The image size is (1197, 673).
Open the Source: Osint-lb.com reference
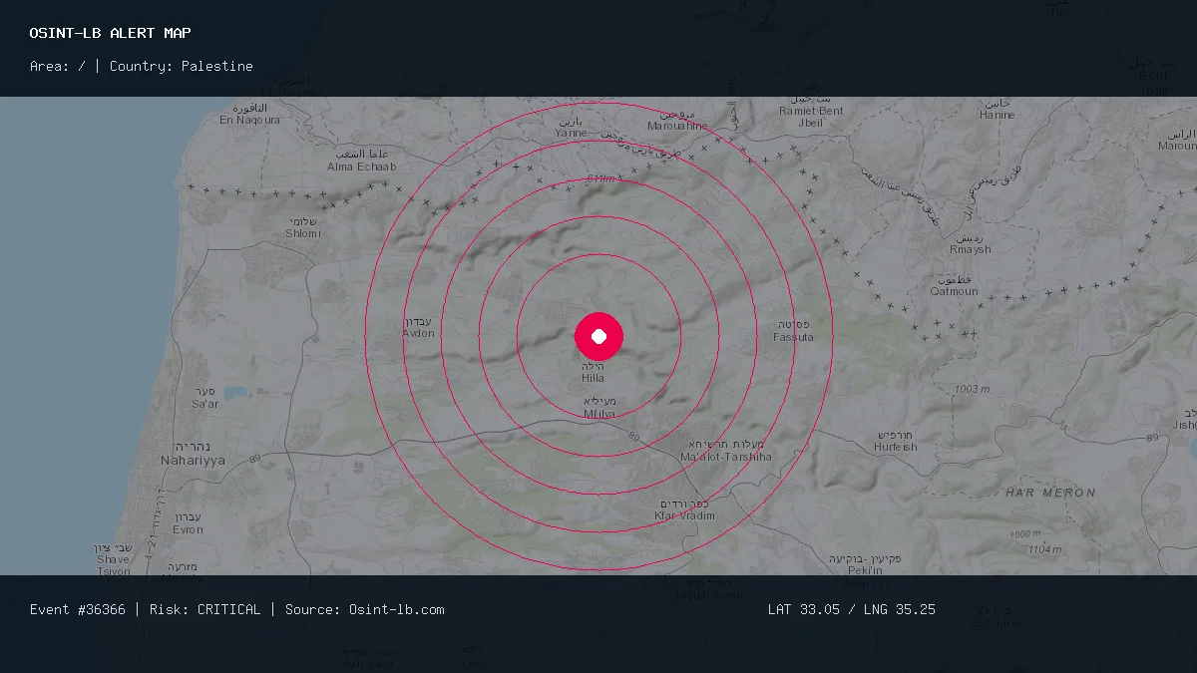tap(365, 609)
